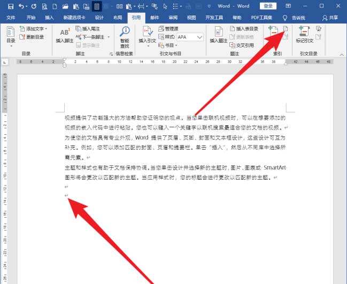Switch to the 视图 tab
The image size is (347, 284).
191,18
